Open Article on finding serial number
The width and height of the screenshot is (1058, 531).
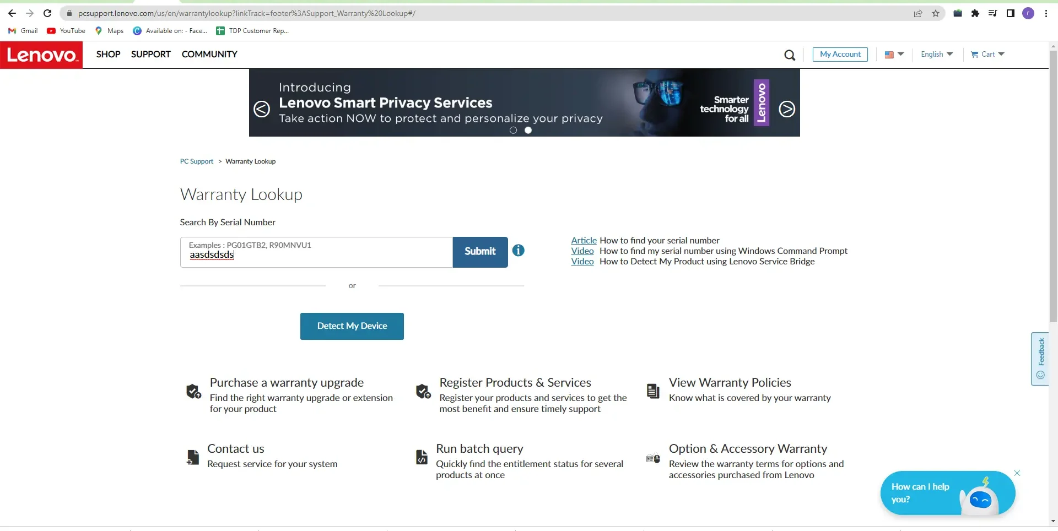tap(584, 241)
